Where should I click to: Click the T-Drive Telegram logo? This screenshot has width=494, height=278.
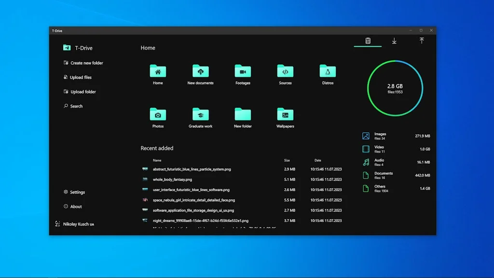coord(66,48)
